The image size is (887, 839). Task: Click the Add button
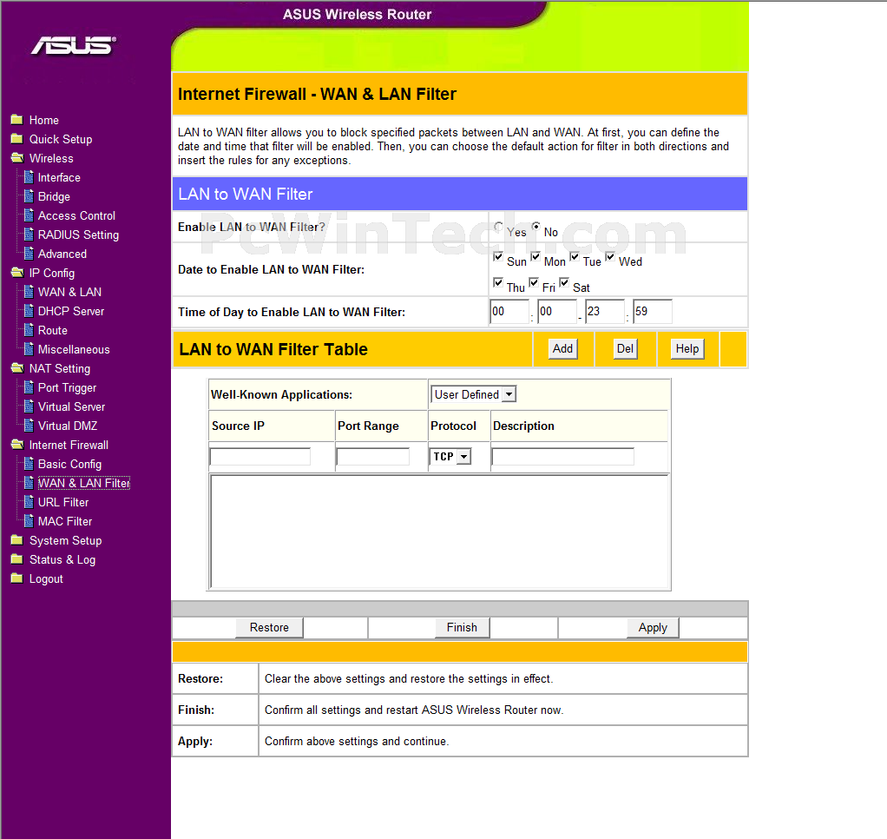[x=563, y=349]
